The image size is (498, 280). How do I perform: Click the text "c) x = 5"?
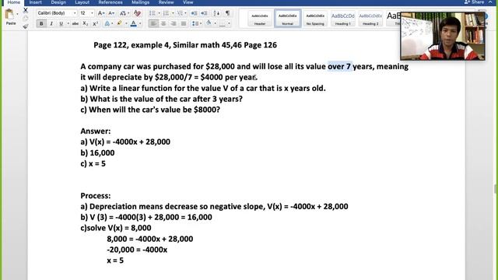tap(93, 164)
